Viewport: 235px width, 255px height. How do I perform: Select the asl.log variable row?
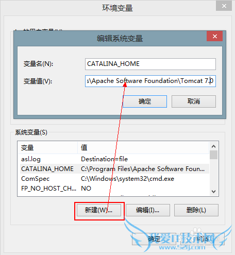(114, 159)
